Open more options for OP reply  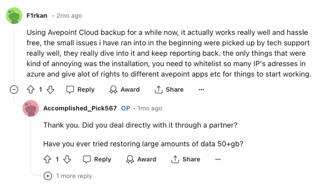tap(218, 159)
